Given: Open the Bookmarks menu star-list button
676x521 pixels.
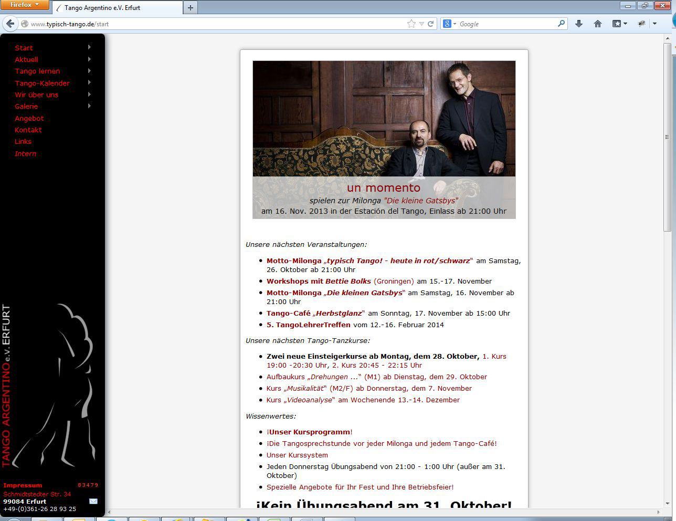Looking at the screenshot, I should point(619,24).
